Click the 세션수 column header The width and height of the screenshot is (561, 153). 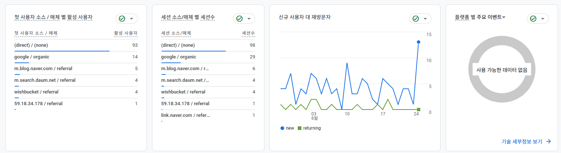pos(249,33)
